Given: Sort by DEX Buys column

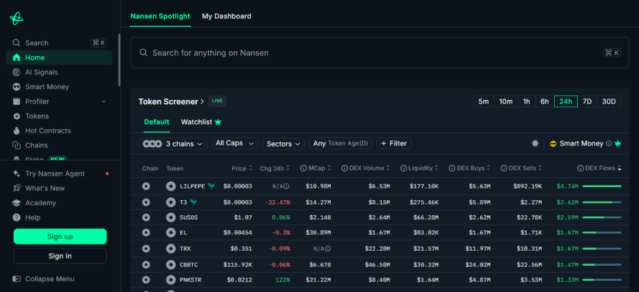Looking at the screenshot, I should click(469, 168).
